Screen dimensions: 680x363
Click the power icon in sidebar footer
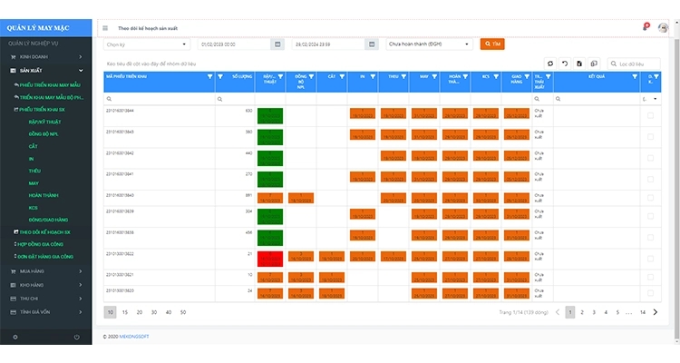click(76, 338)
